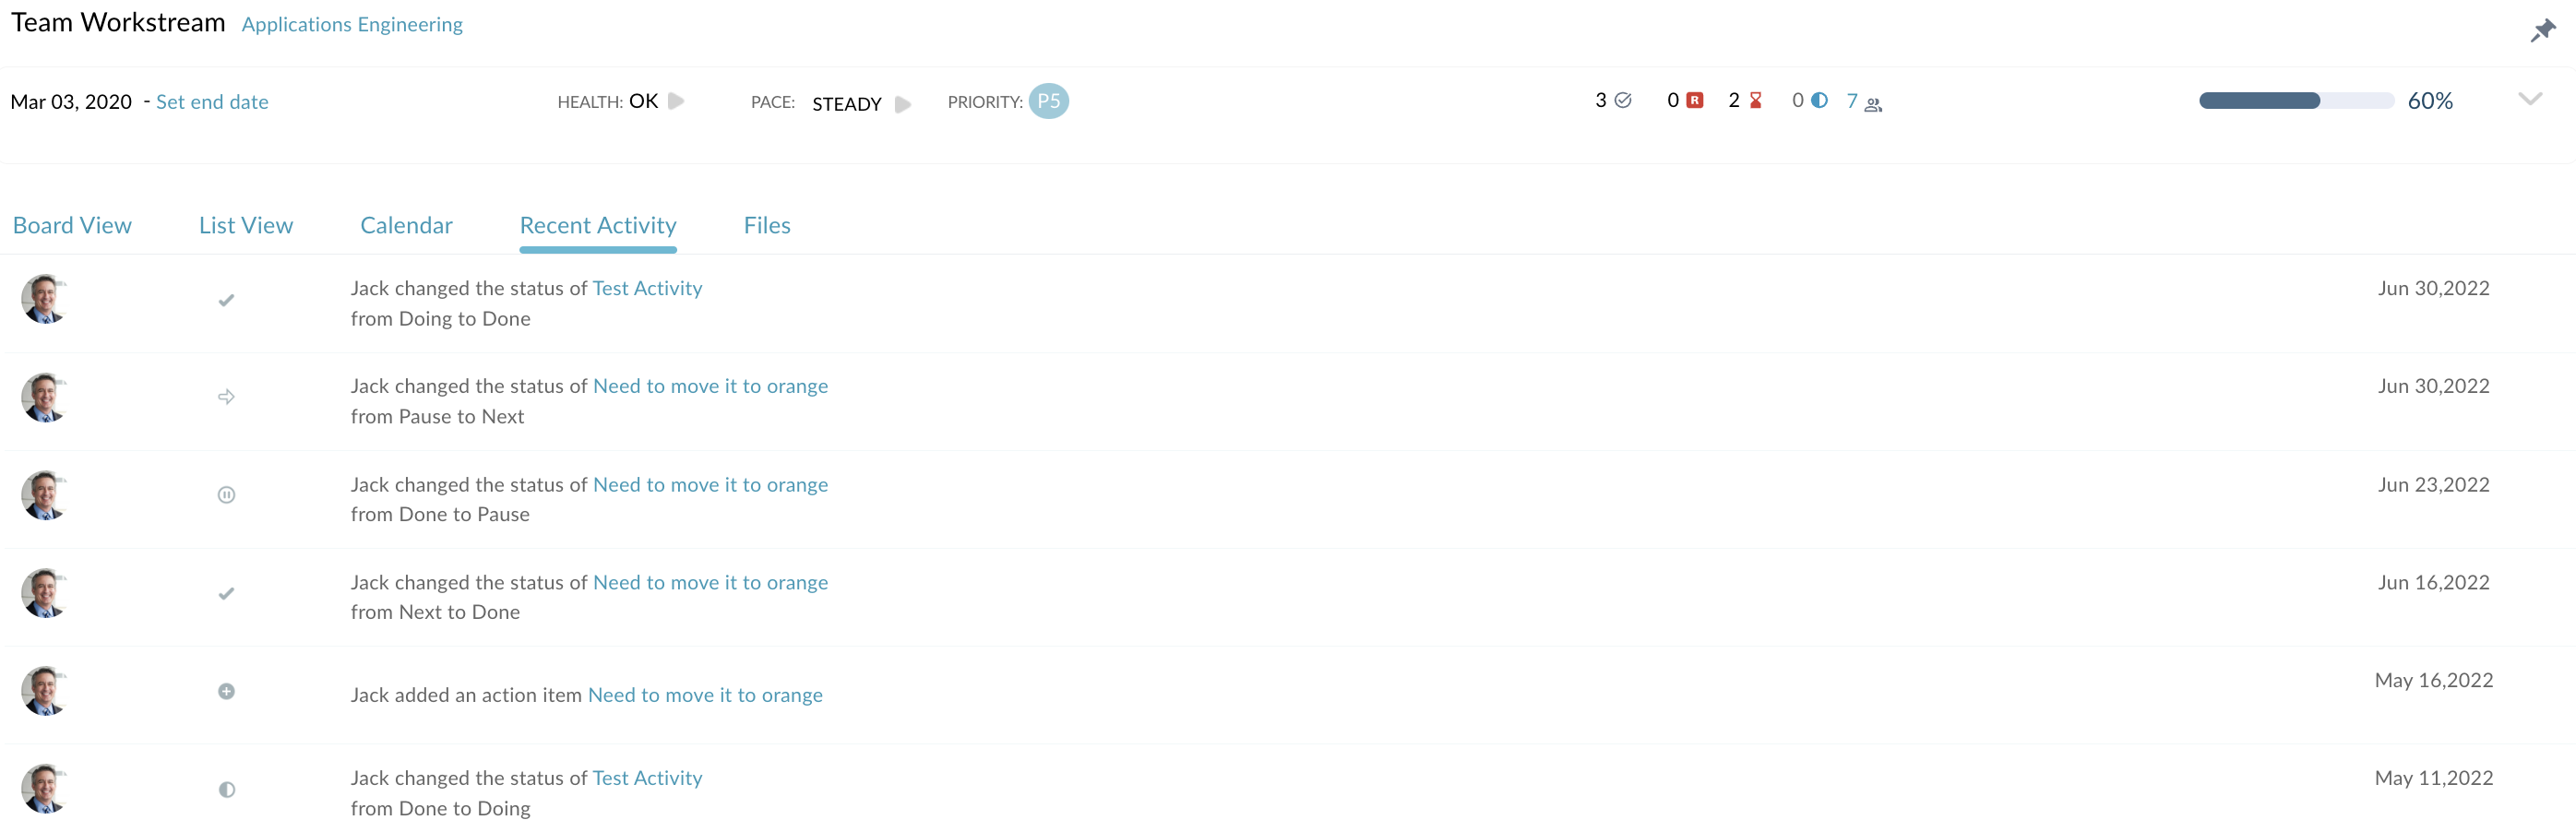2576x832 pixels.
Task: Click the Jun 16,2022 date
Action: (2433, 582)
